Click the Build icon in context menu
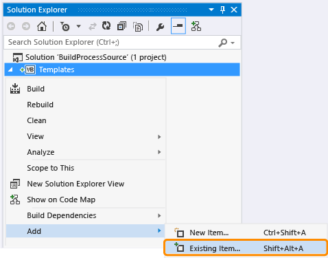 (x=15, y=89)
